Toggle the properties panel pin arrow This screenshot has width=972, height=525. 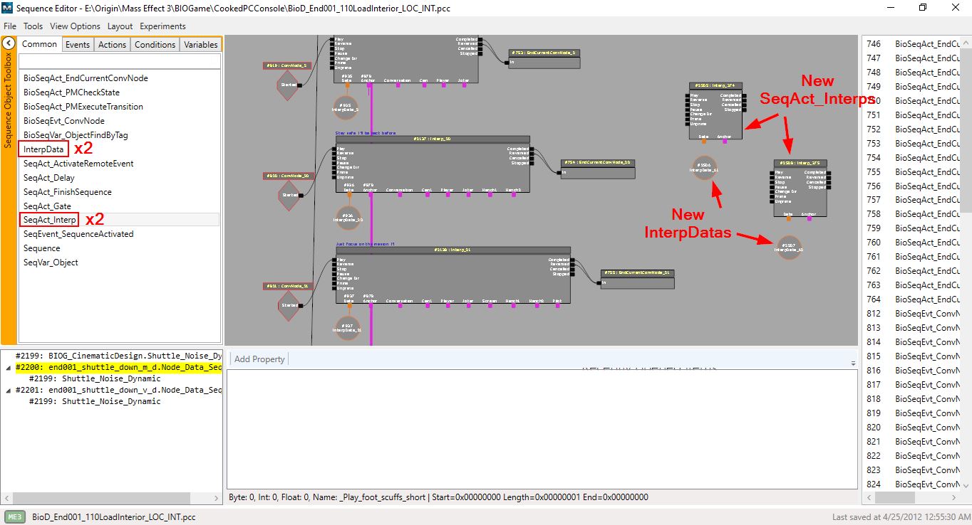coord(853,363)
